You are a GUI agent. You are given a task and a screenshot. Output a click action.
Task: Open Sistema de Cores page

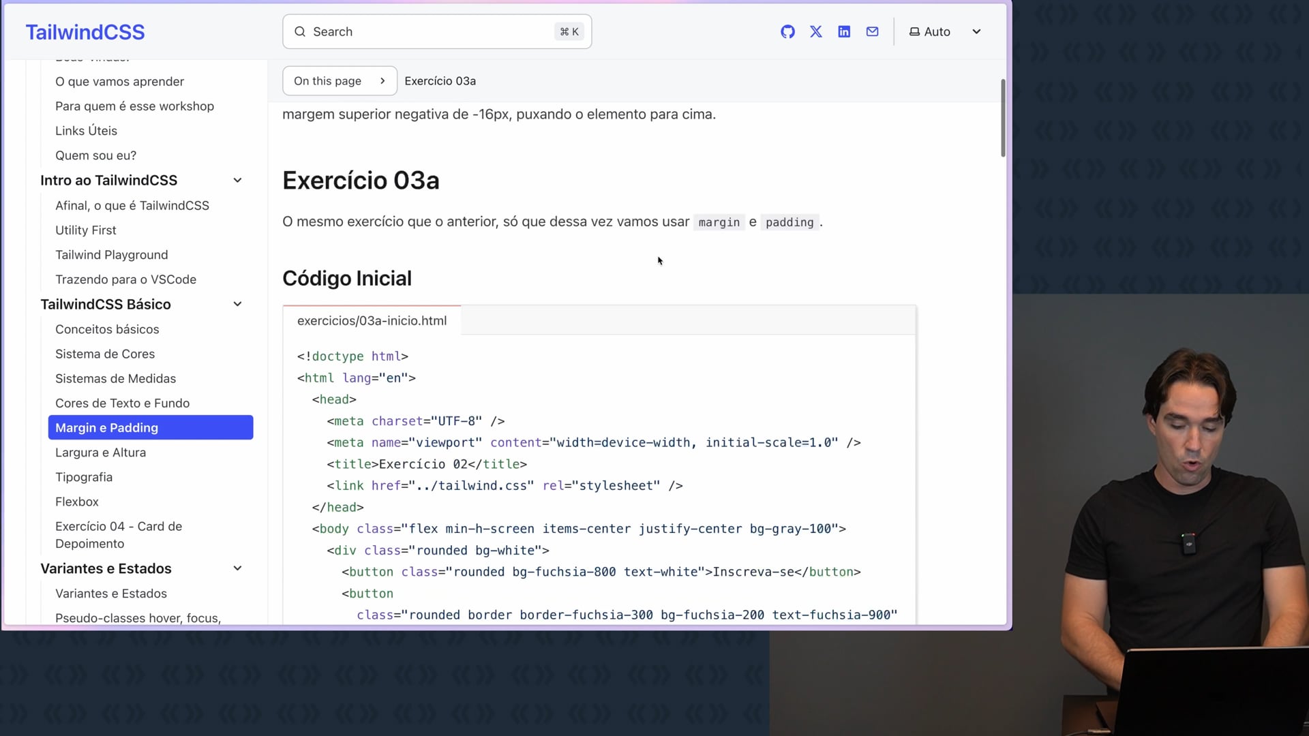click(x=105, y=354)
